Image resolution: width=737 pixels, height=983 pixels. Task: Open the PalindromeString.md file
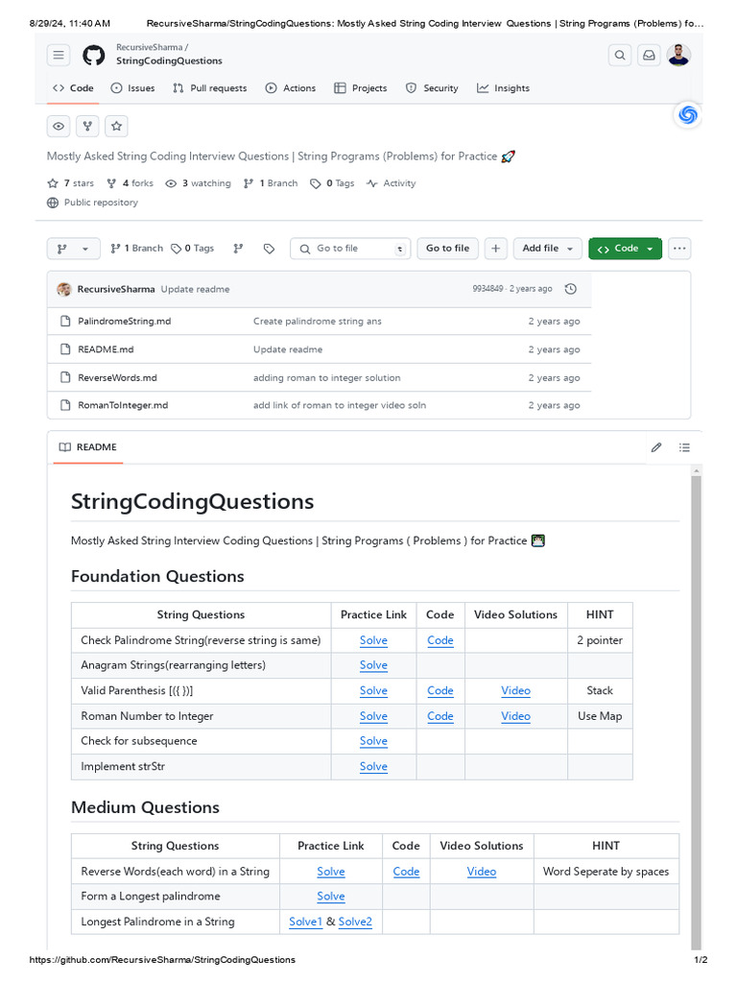point(124,322)
